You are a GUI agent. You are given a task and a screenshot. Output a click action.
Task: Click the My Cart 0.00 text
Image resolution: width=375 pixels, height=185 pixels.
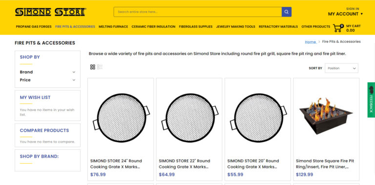353,28
